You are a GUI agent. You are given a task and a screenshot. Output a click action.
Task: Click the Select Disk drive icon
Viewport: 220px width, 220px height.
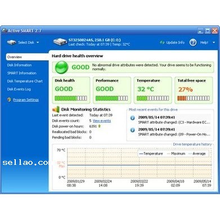click(12, 42)
